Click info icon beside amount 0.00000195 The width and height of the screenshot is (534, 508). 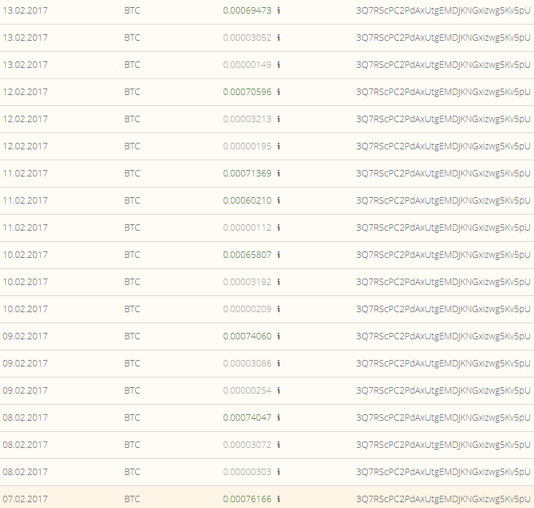click(x=279, y=147)
